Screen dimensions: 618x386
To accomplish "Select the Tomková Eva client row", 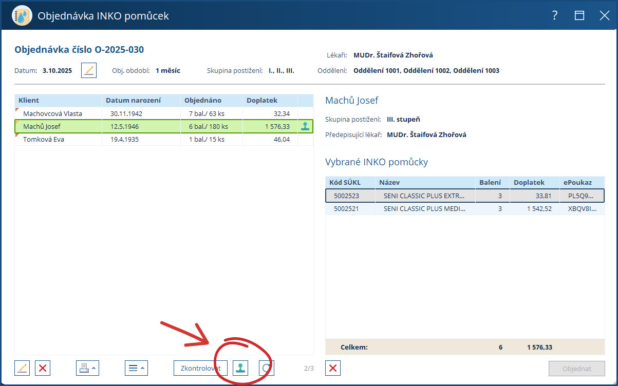I will pyautogui.click(x=44, y=139).
